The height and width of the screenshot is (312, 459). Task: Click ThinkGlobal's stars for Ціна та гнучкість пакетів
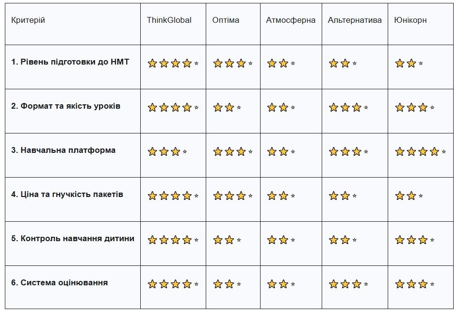click(173, 196)
